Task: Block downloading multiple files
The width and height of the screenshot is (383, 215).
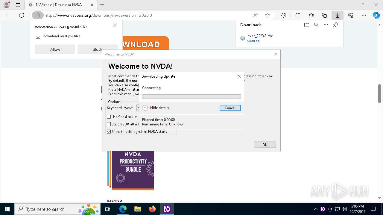Action: coord(98,49)
